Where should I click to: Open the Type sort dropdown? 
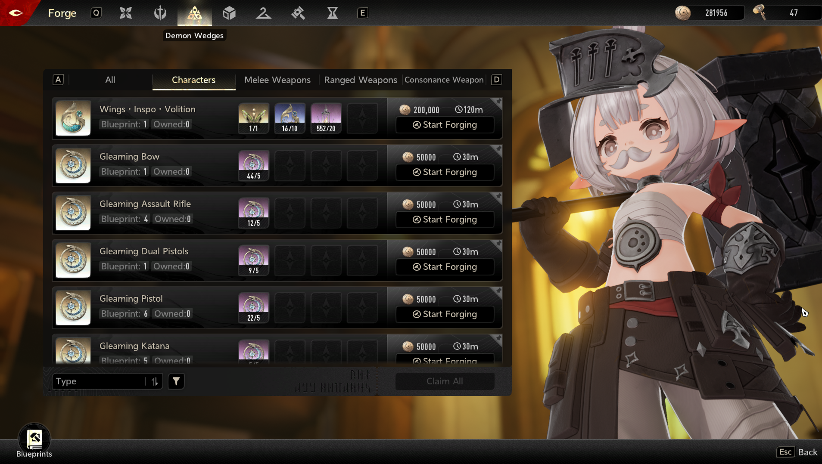point(107,381)
